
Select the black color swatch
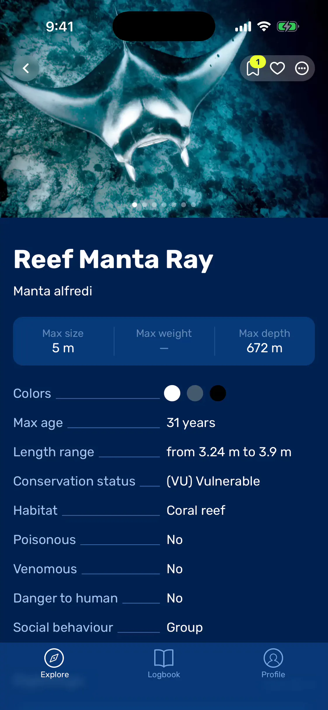click(x=218, y=393)
